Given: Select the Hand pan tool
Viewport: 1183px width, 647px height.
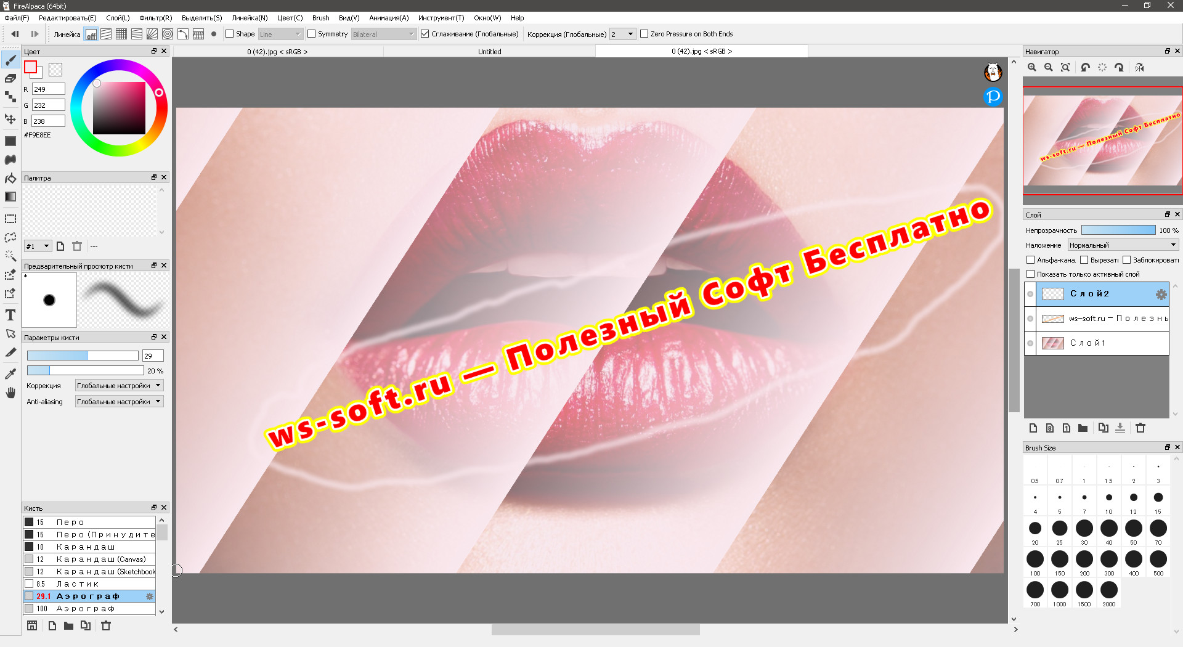Looking at the screenshot, I should point(10,393).
